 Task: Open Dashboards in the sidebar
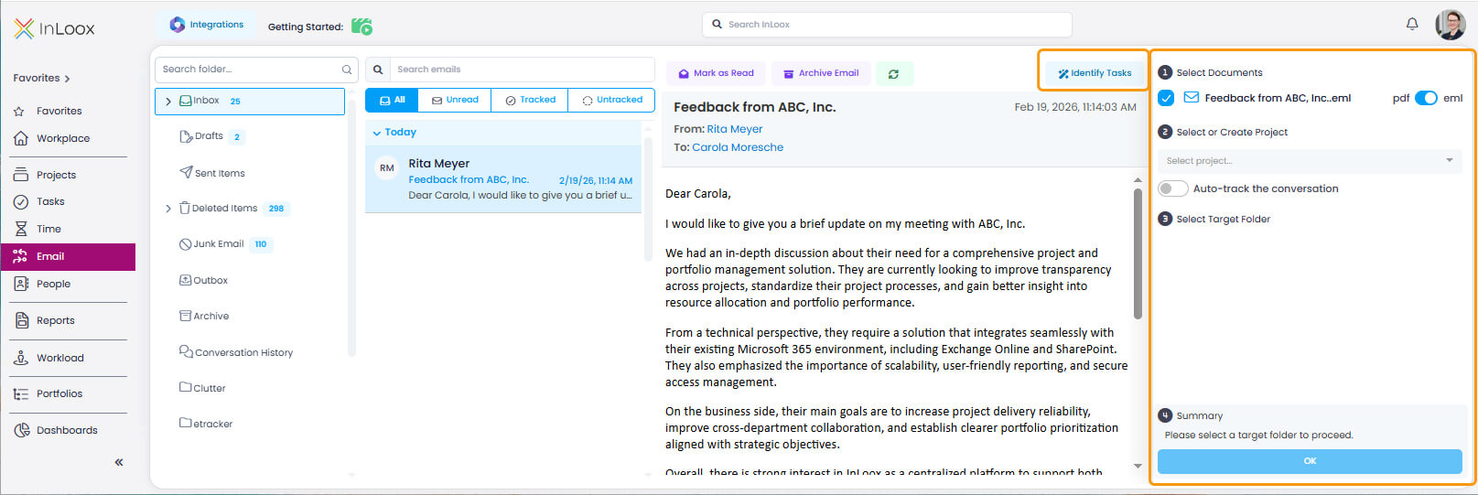[x=67, y=430]
